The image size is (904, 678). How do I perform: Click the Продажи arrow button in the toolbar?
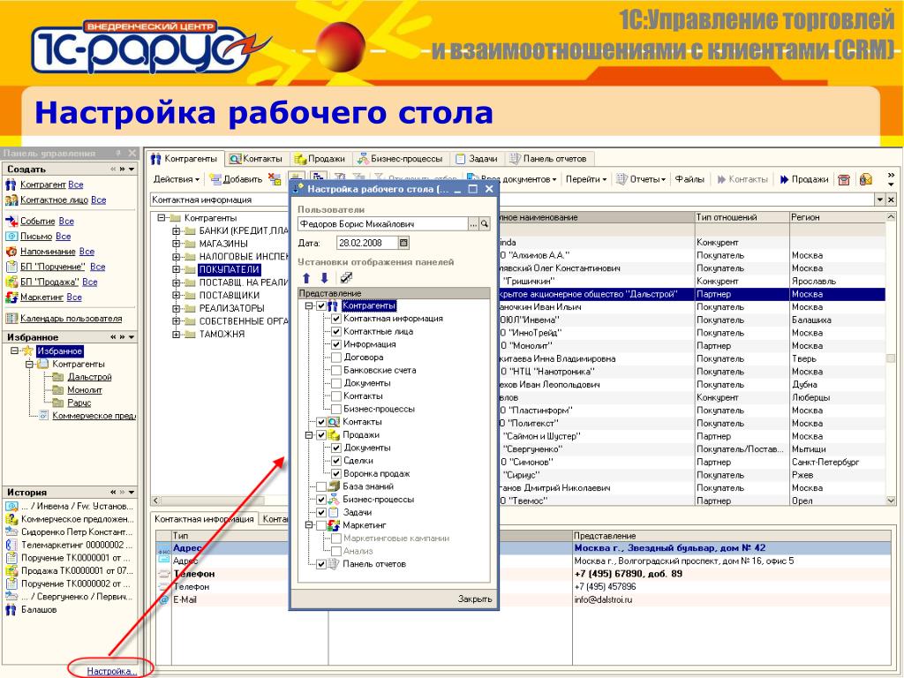click(x=803, y=179)
